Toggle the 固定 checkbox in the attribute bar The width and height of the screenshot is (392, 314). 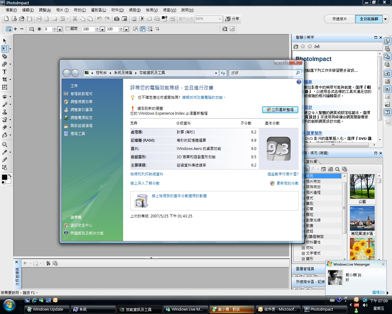68,29
